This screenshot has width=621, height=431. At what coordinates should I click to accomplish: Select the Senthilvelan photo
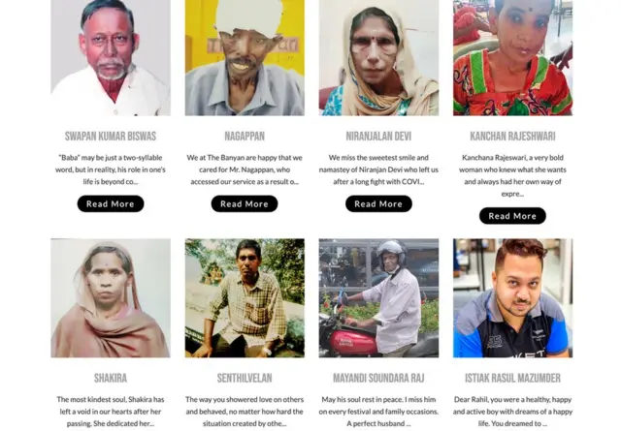tap(245, 298)
